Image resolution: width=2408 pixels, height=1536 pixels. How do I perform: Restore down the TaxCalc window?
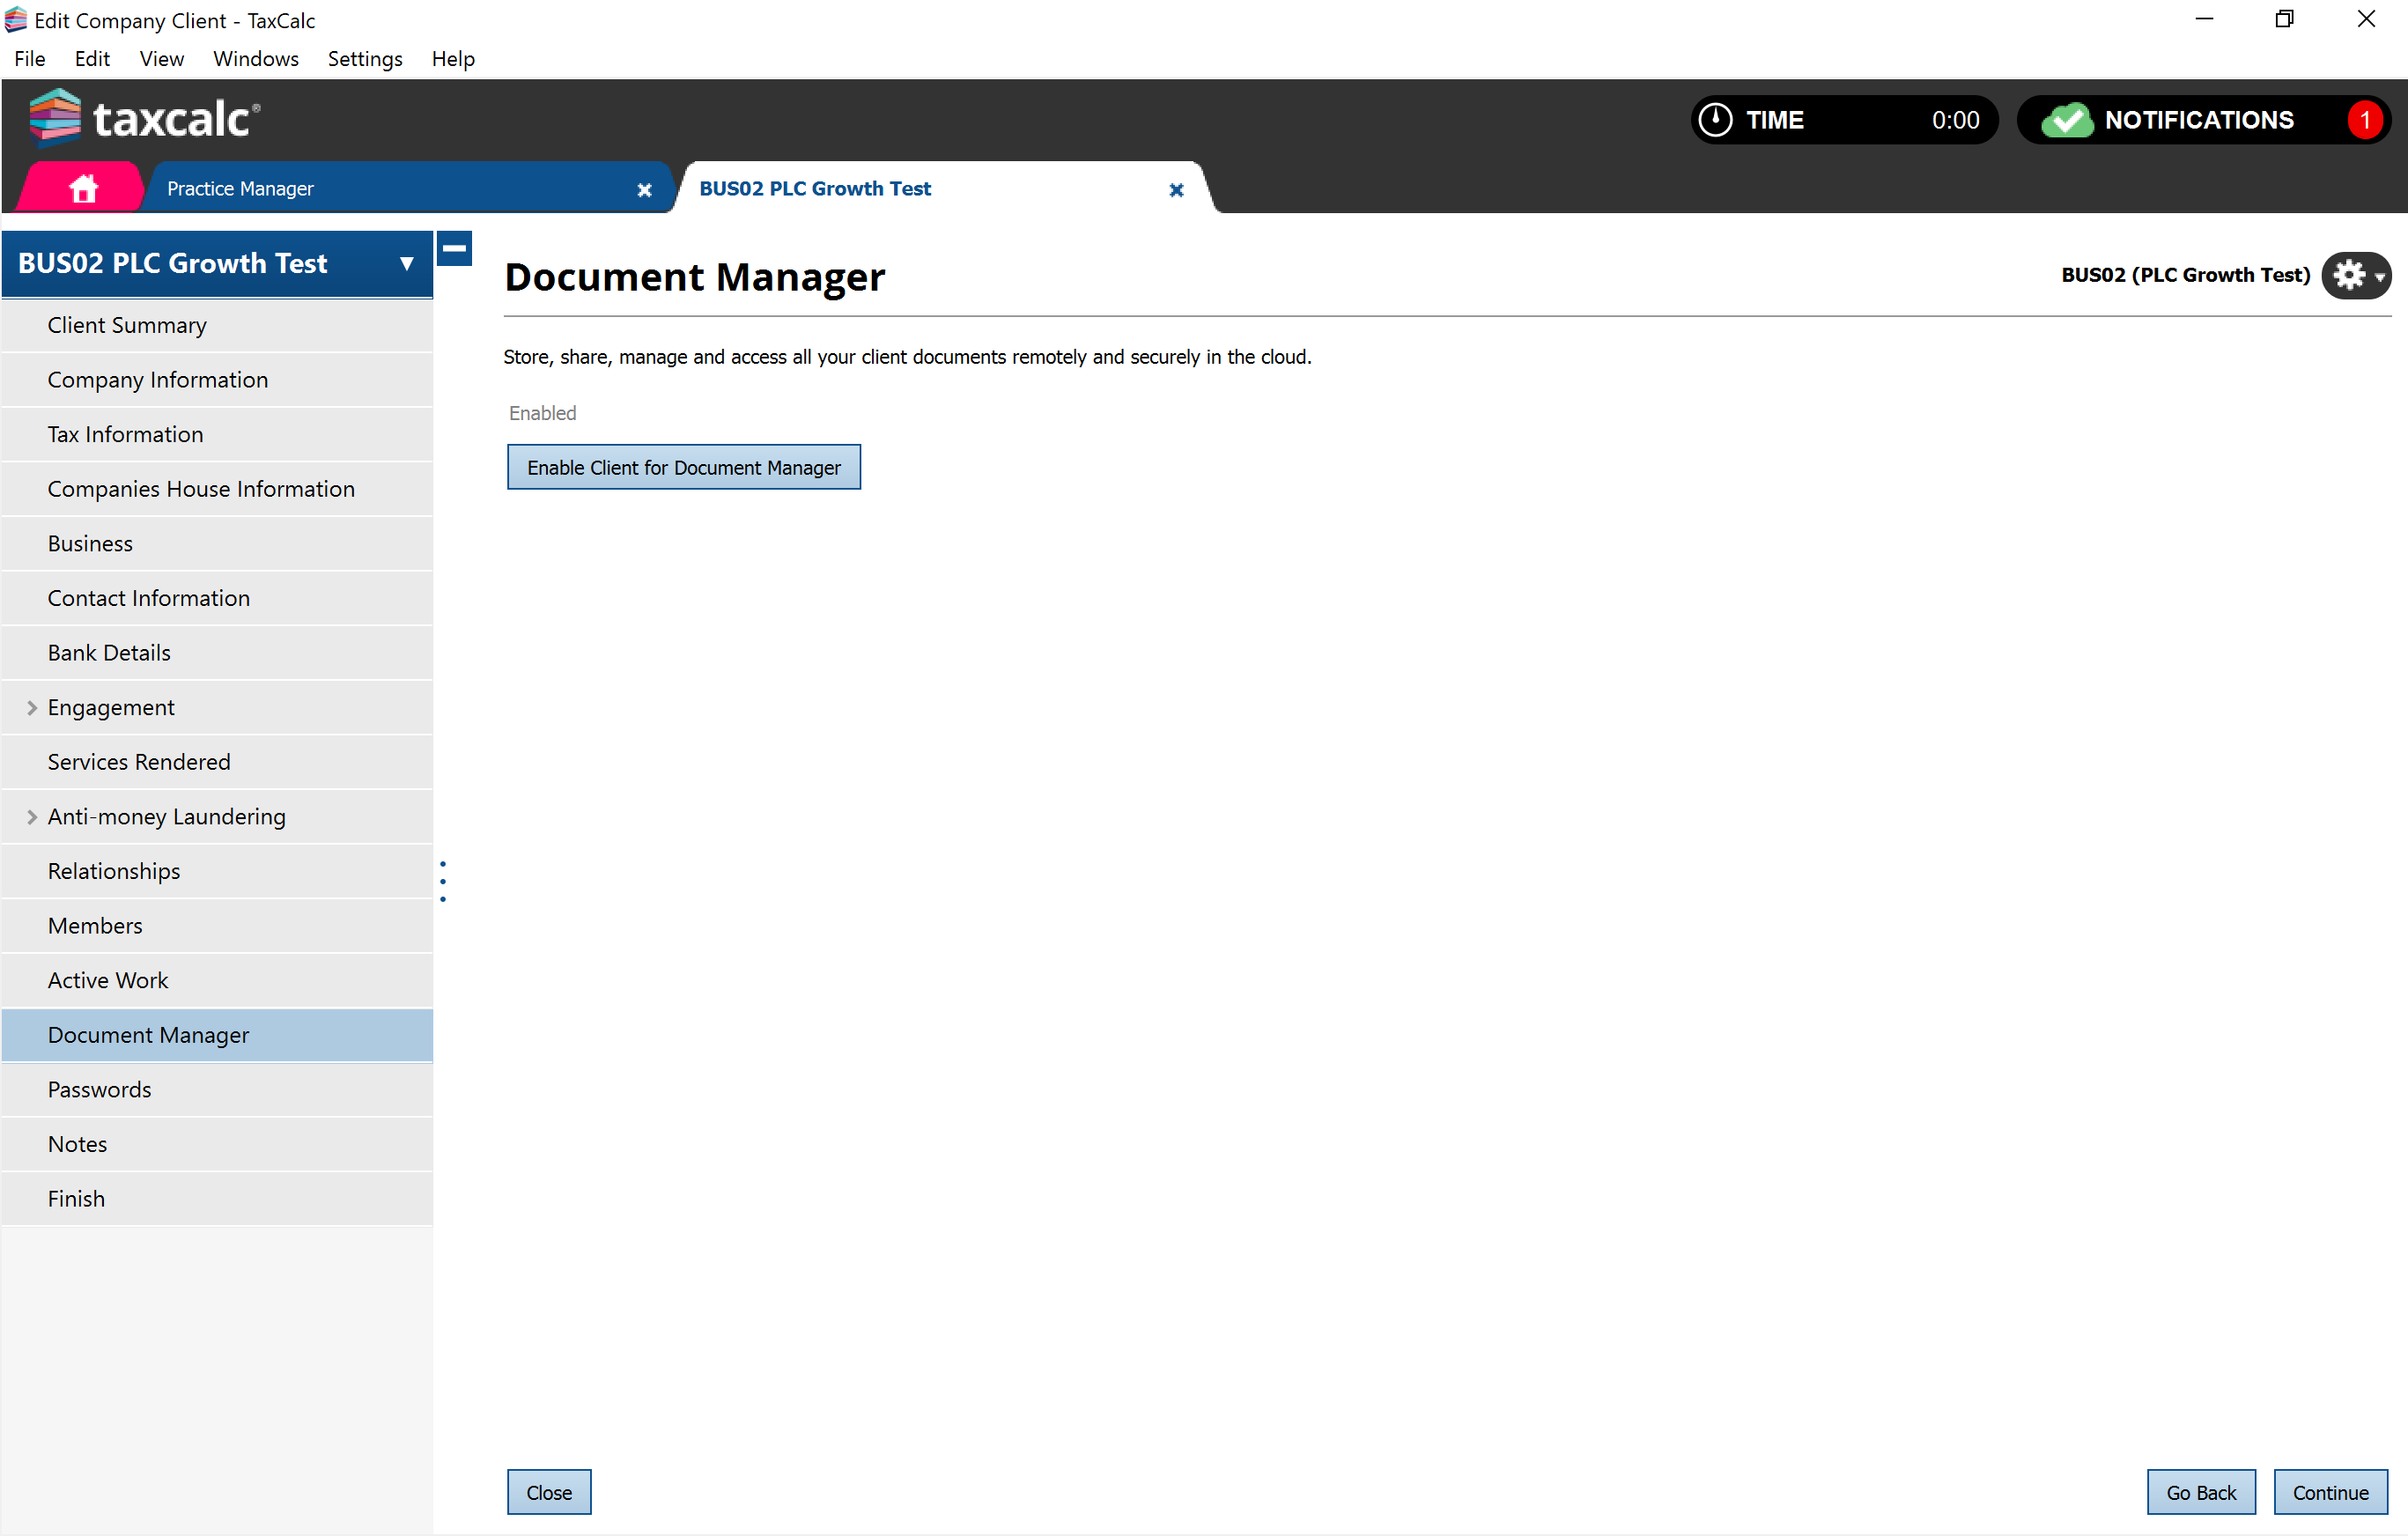pos(2285,19)
